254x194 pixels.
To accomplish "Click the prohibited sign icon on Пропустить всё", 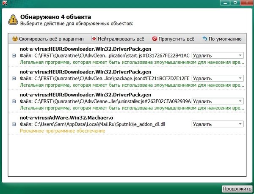I will pyautogui.click(x=155, y=38).
